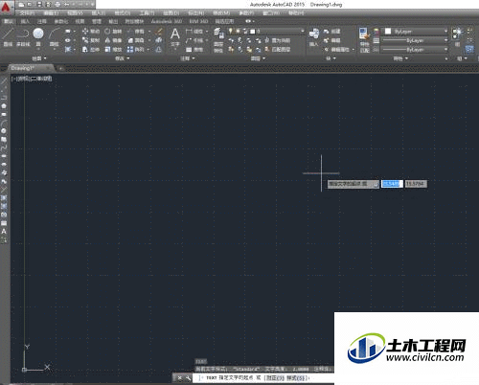Click the Y coordinate dynamic input field
This screenshot has height=385, width=479.
click(x=416, y=184)
